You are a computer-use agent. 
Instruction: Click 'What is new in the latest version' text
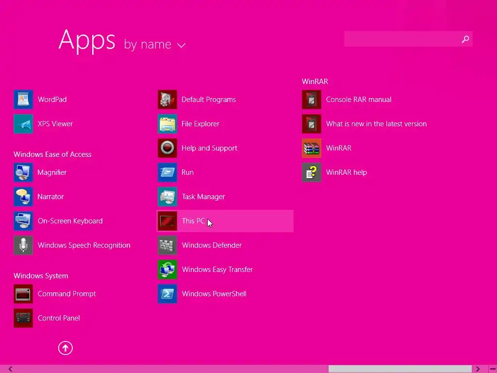pos(376,124)
